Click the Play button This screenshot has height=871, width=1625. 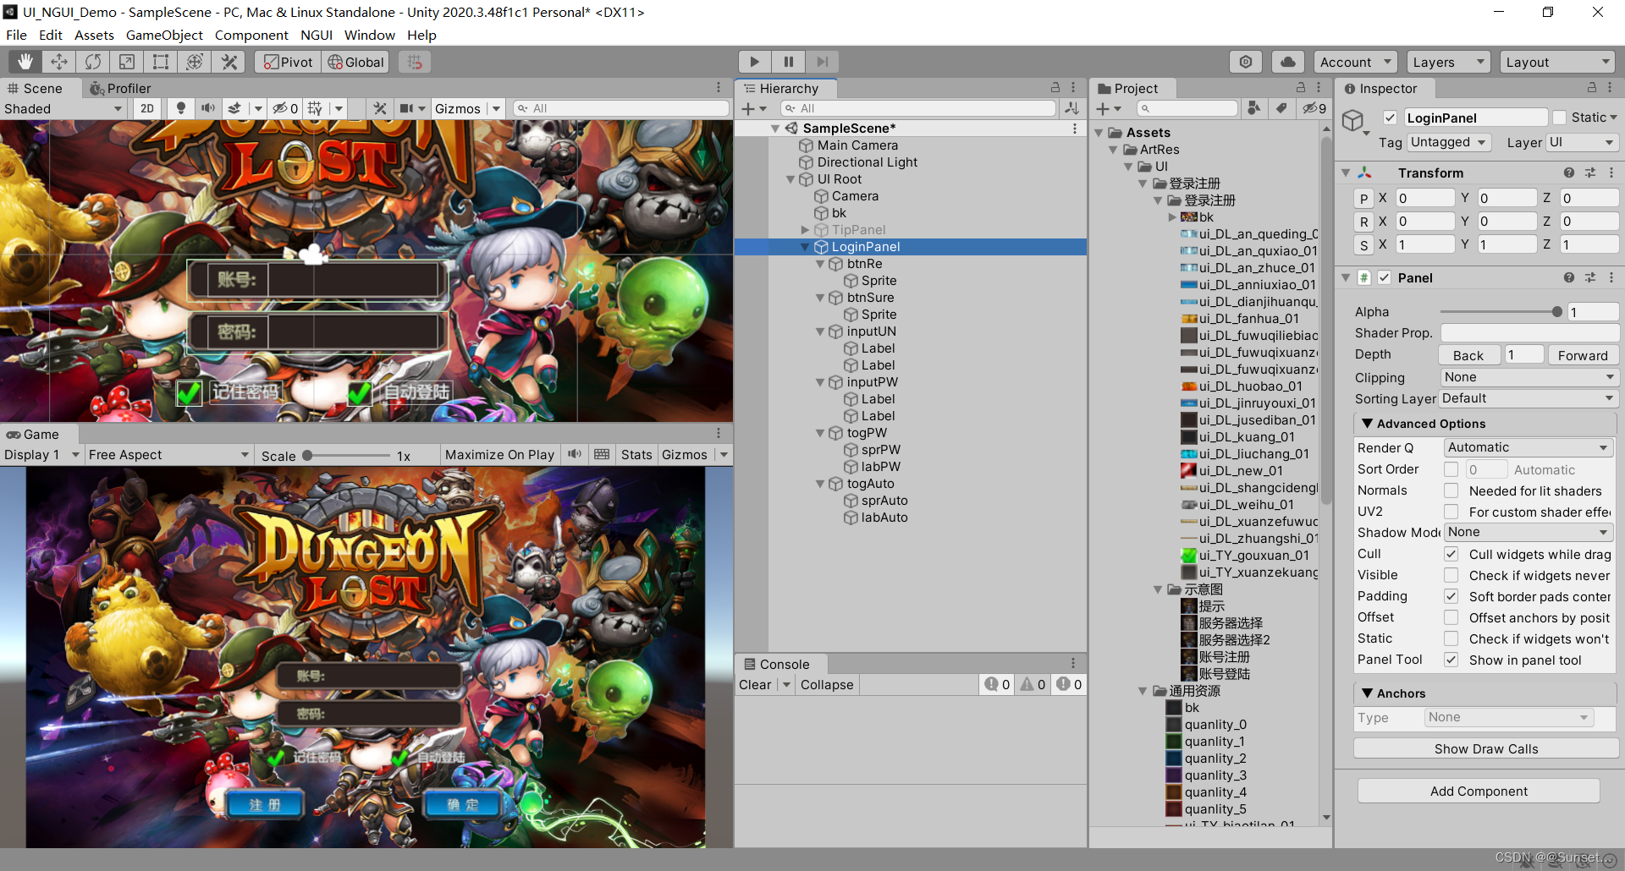[x=754, y=62]
